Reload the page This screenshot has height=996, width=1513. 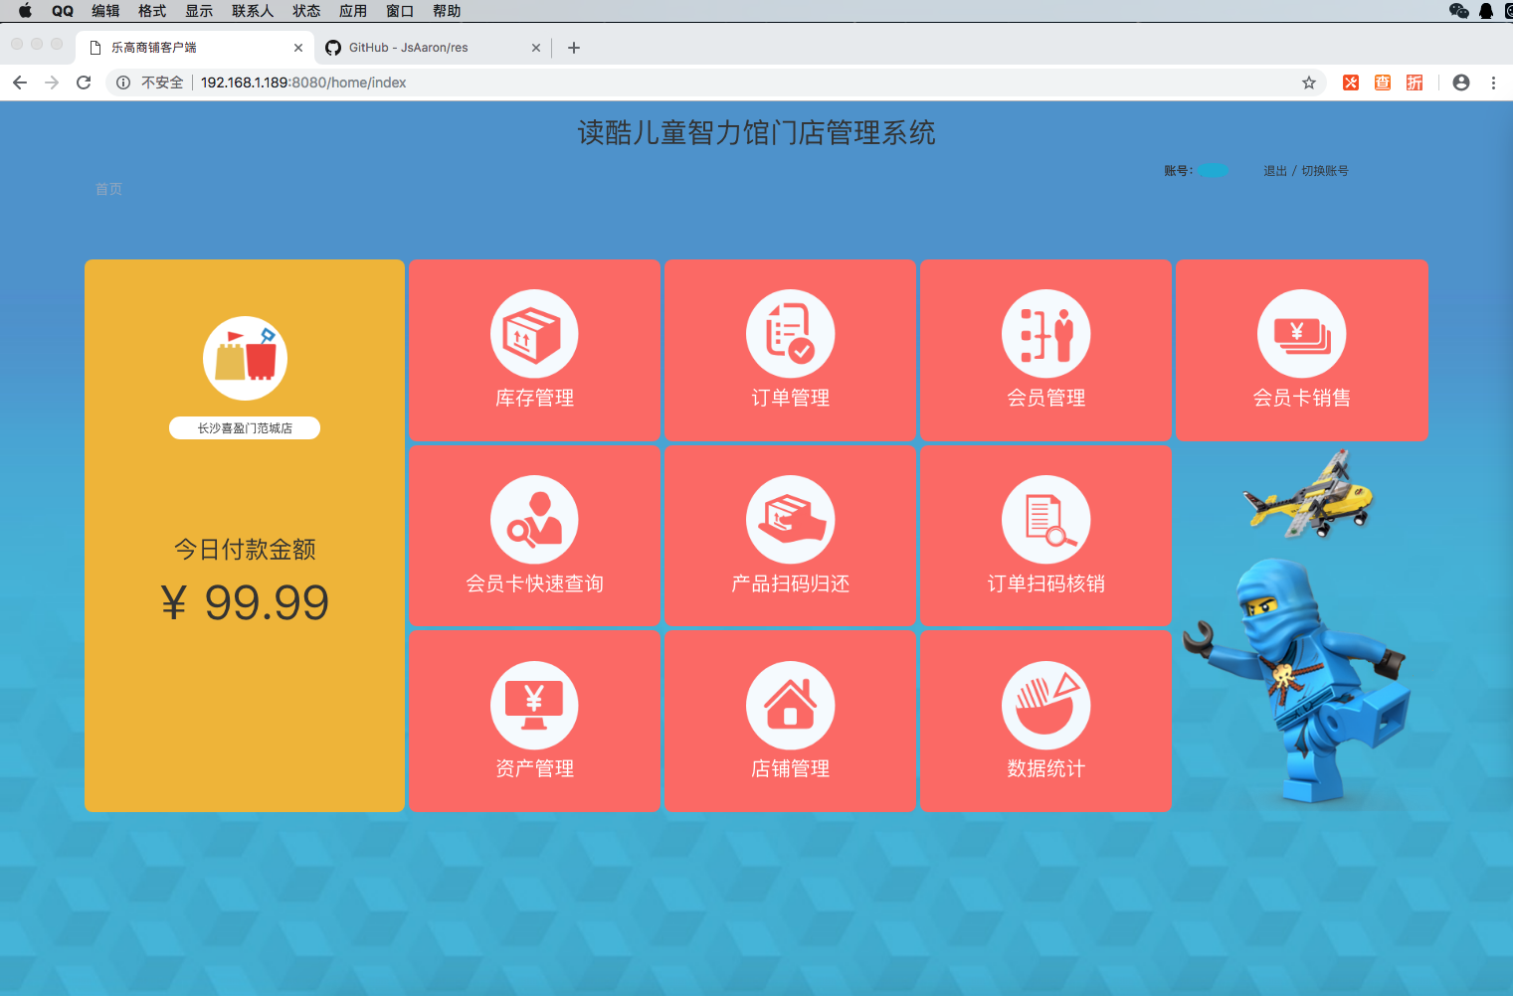click(x=84, y=83)
